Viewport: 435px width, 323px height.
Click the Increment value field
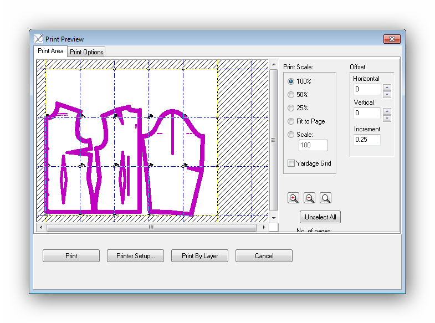point(367,140)
